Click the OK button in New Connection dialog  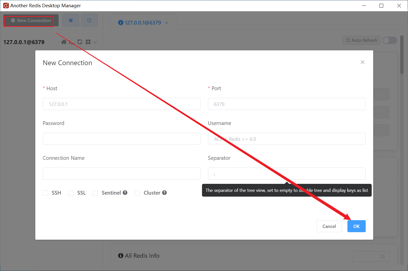pos(356,226)
